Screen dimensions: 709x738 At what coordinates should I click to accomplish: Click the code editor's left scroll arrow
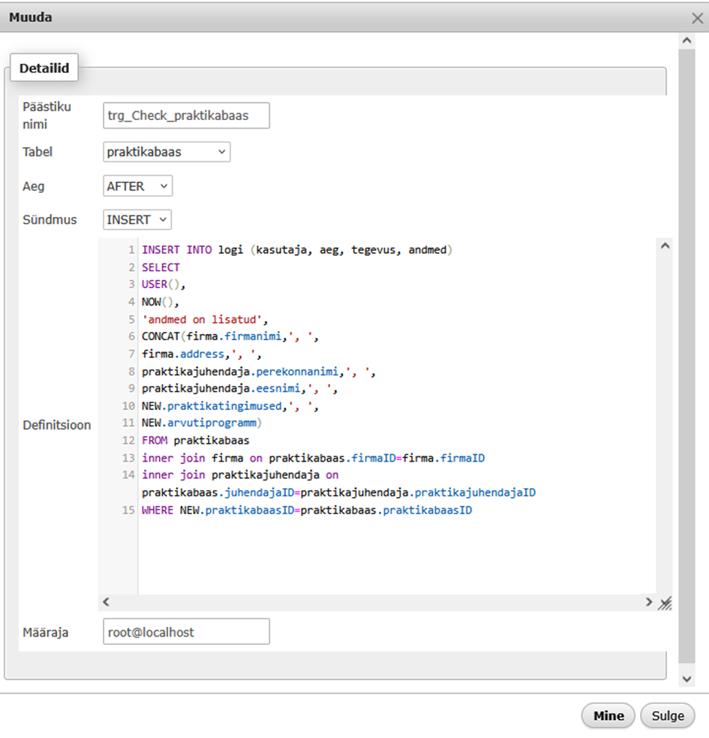pos(106,602)
